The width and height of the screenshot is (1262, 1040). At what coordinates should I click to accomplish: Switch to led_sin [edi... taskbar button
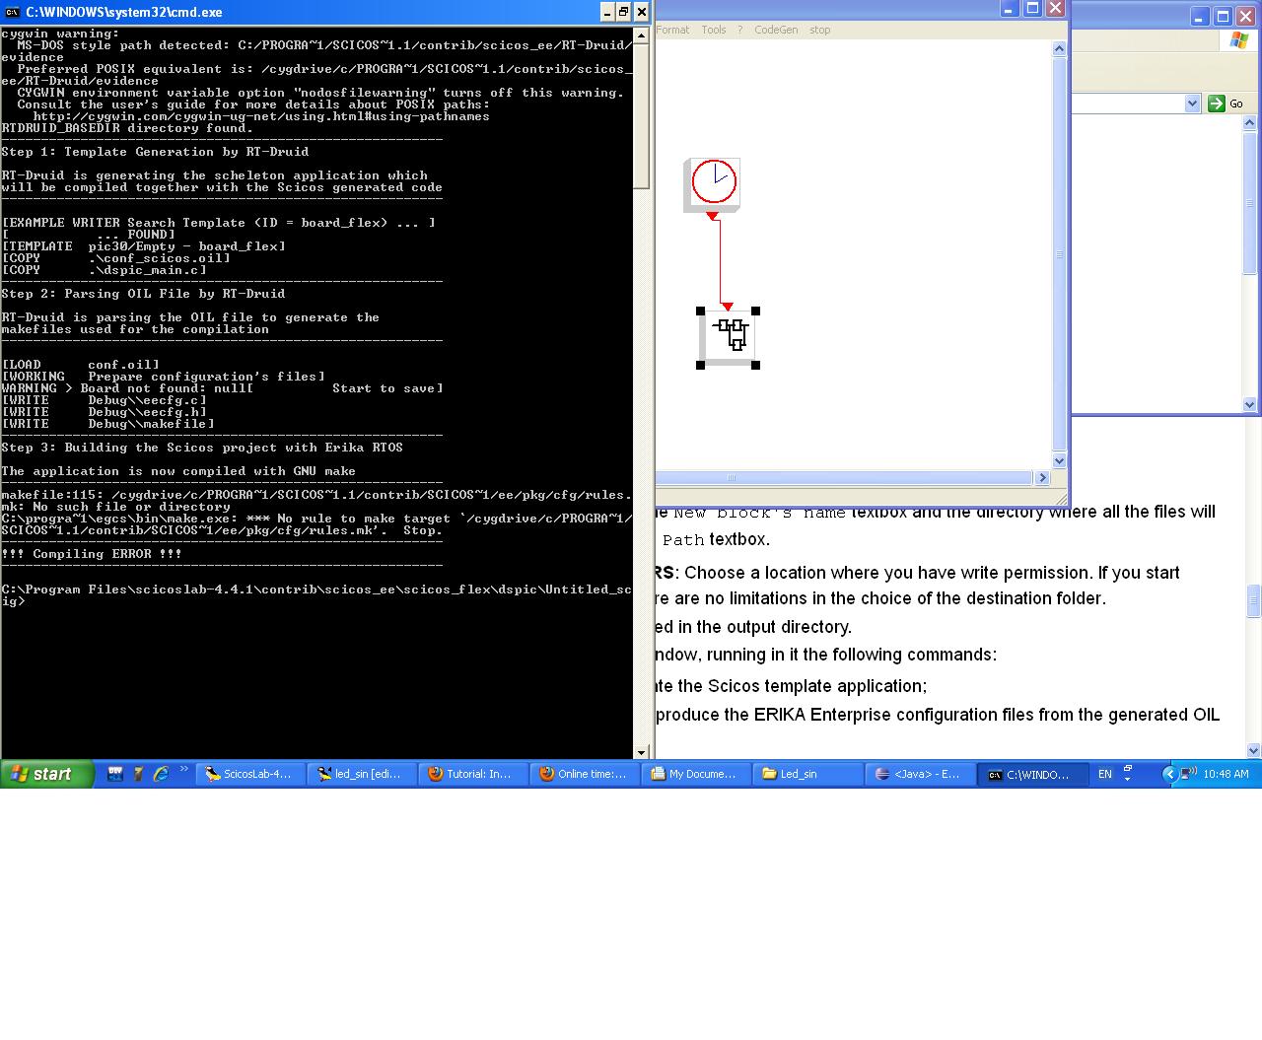coord(362,774)
